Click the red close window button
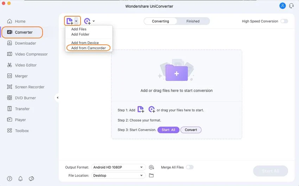The image size is (299, 186). click(4, 3)
